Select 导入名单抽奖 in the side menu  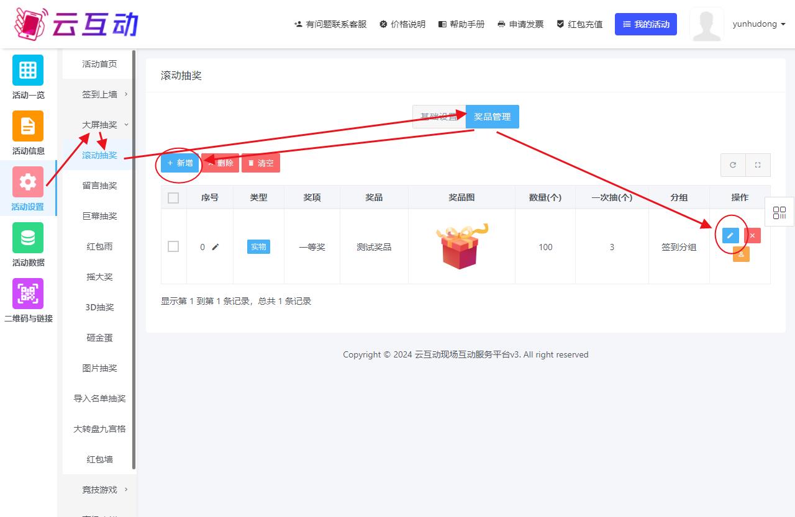pos(99,398)
